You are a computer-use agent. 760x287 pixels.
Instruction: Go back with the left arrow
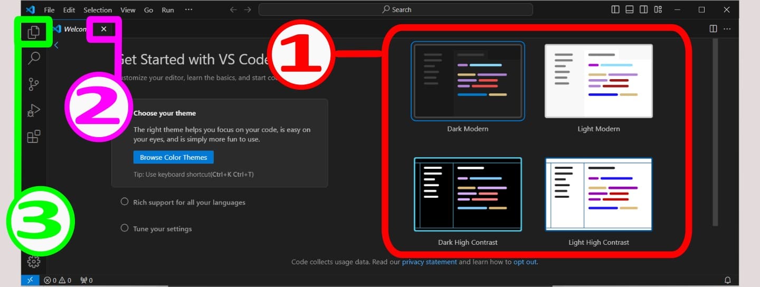[234, 9]
